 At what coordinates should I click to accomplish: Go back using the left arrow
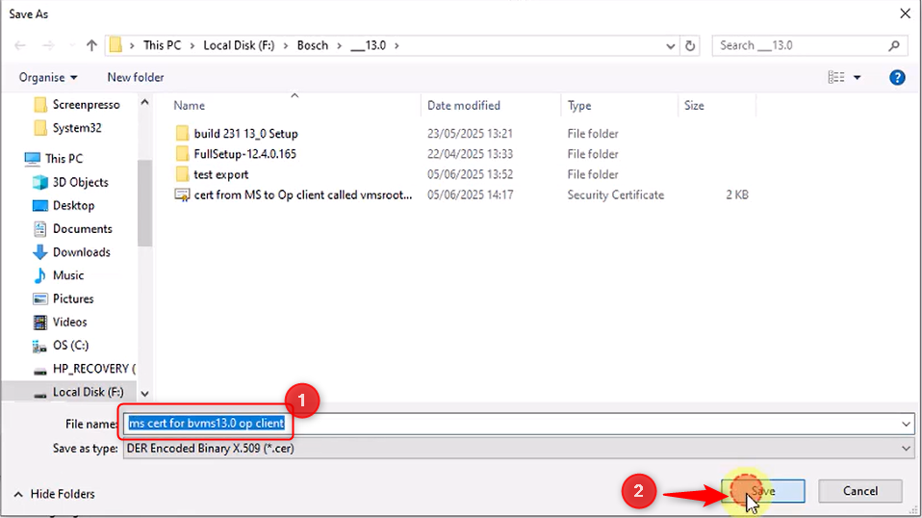pos(20,45)
